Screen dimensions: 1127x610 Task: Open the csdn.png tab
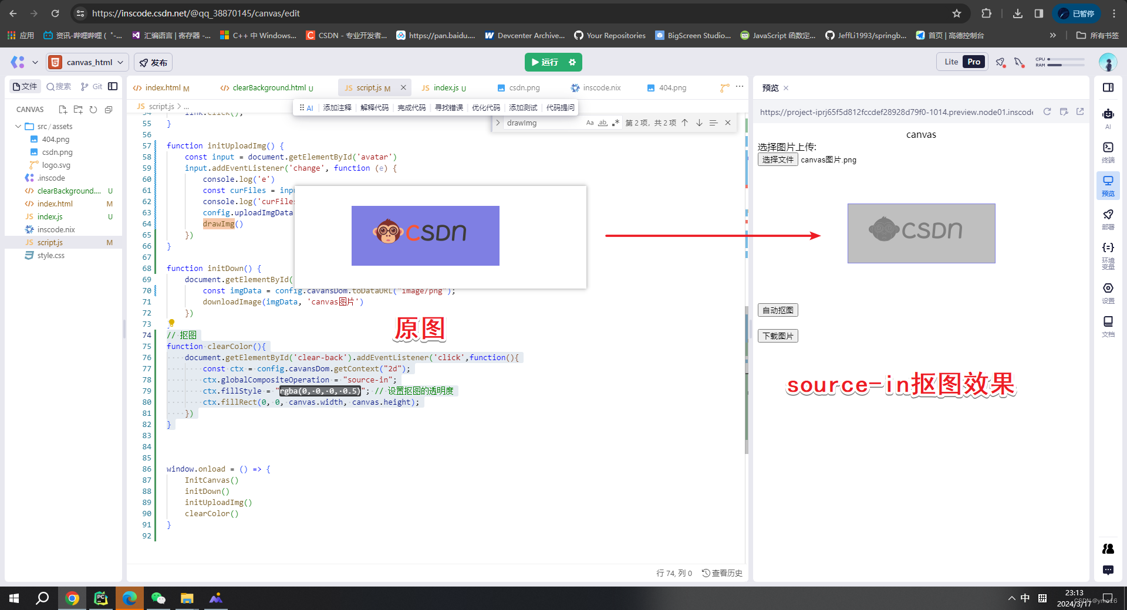(518, 87)
